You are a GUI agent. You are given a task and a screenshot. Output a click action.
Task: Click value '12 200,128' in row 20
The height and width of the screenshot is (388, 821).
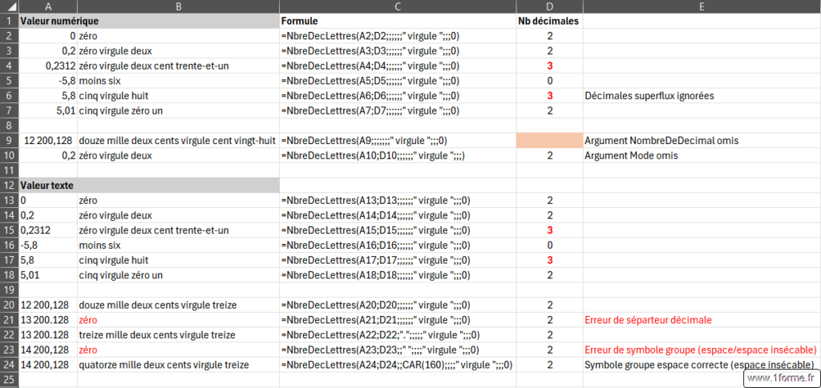point(48,305)
